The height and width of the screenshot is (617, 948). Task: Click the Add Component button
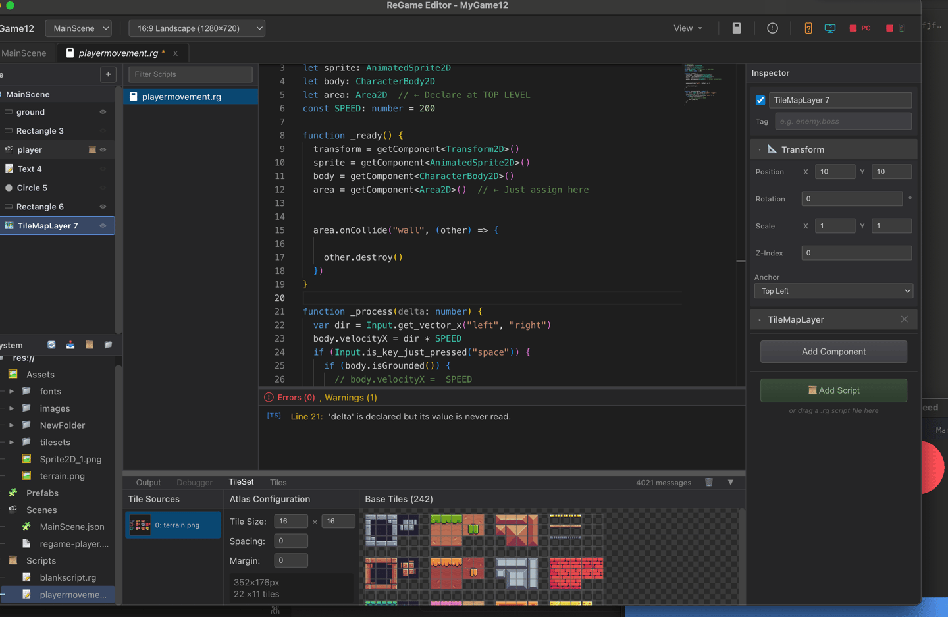click(x=833, y=352)
